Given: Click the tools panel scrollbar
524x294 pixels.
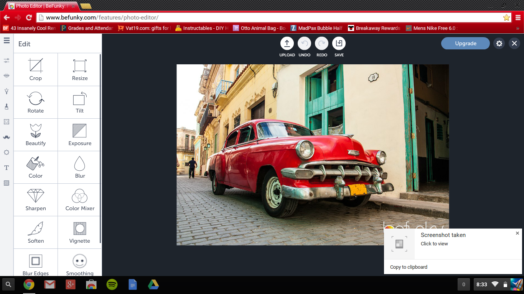Looking at the screenshot, I should [x=101, y=148].
